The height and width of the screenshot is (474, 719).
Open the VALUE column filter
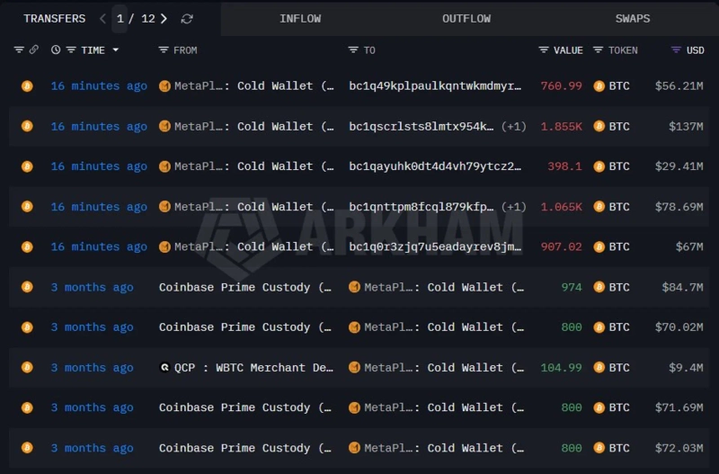coord(544,50)
